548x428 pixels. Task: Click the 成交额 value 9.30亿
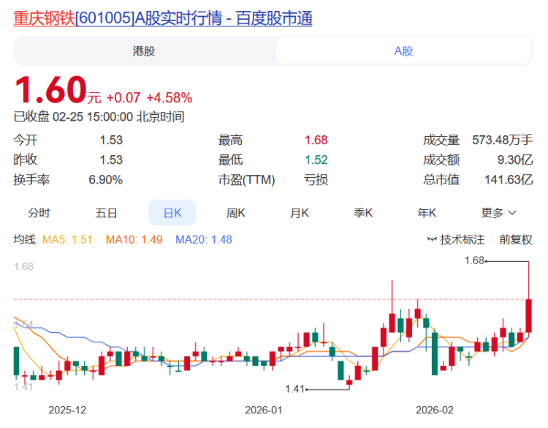(515, 160)
